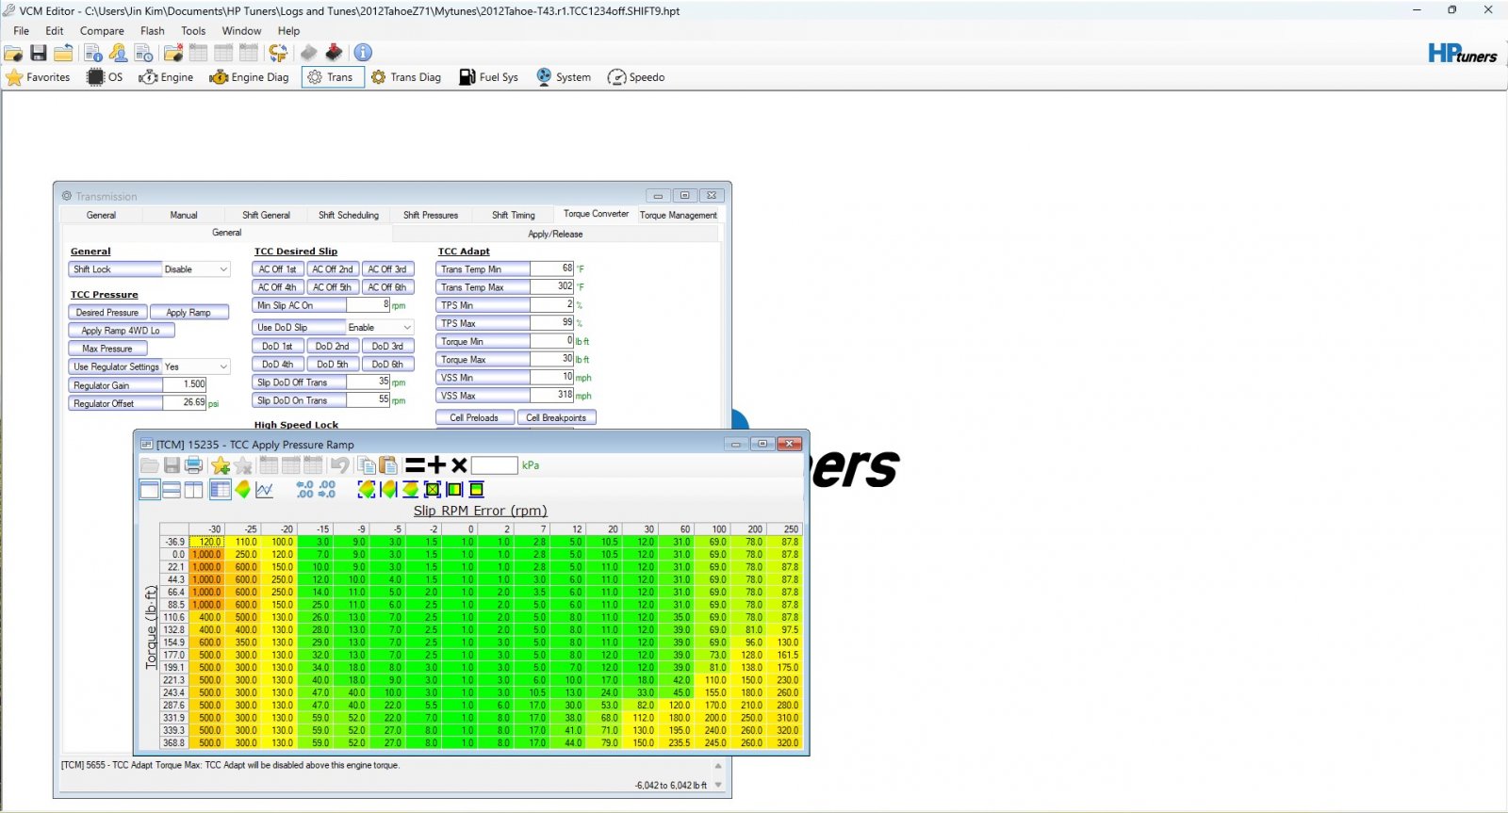Click the blue info icon in main toolbar
1508x813 pixels.
click(363, 53)
